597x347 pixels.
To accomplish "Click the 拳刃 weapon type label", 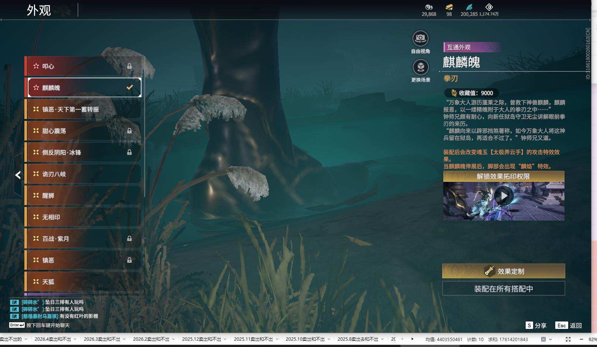I will coord(451,78).
